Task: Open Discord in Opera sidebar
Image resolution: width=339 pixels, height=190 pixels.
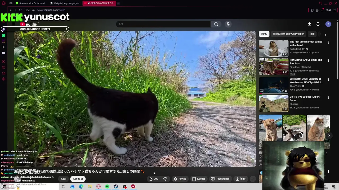Action: tap(3, 53)
